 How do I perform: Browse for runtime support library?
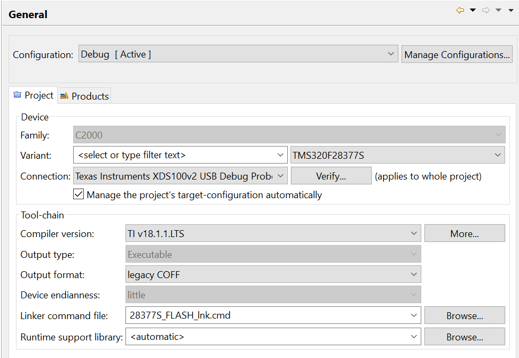click(x=465, y=337)
